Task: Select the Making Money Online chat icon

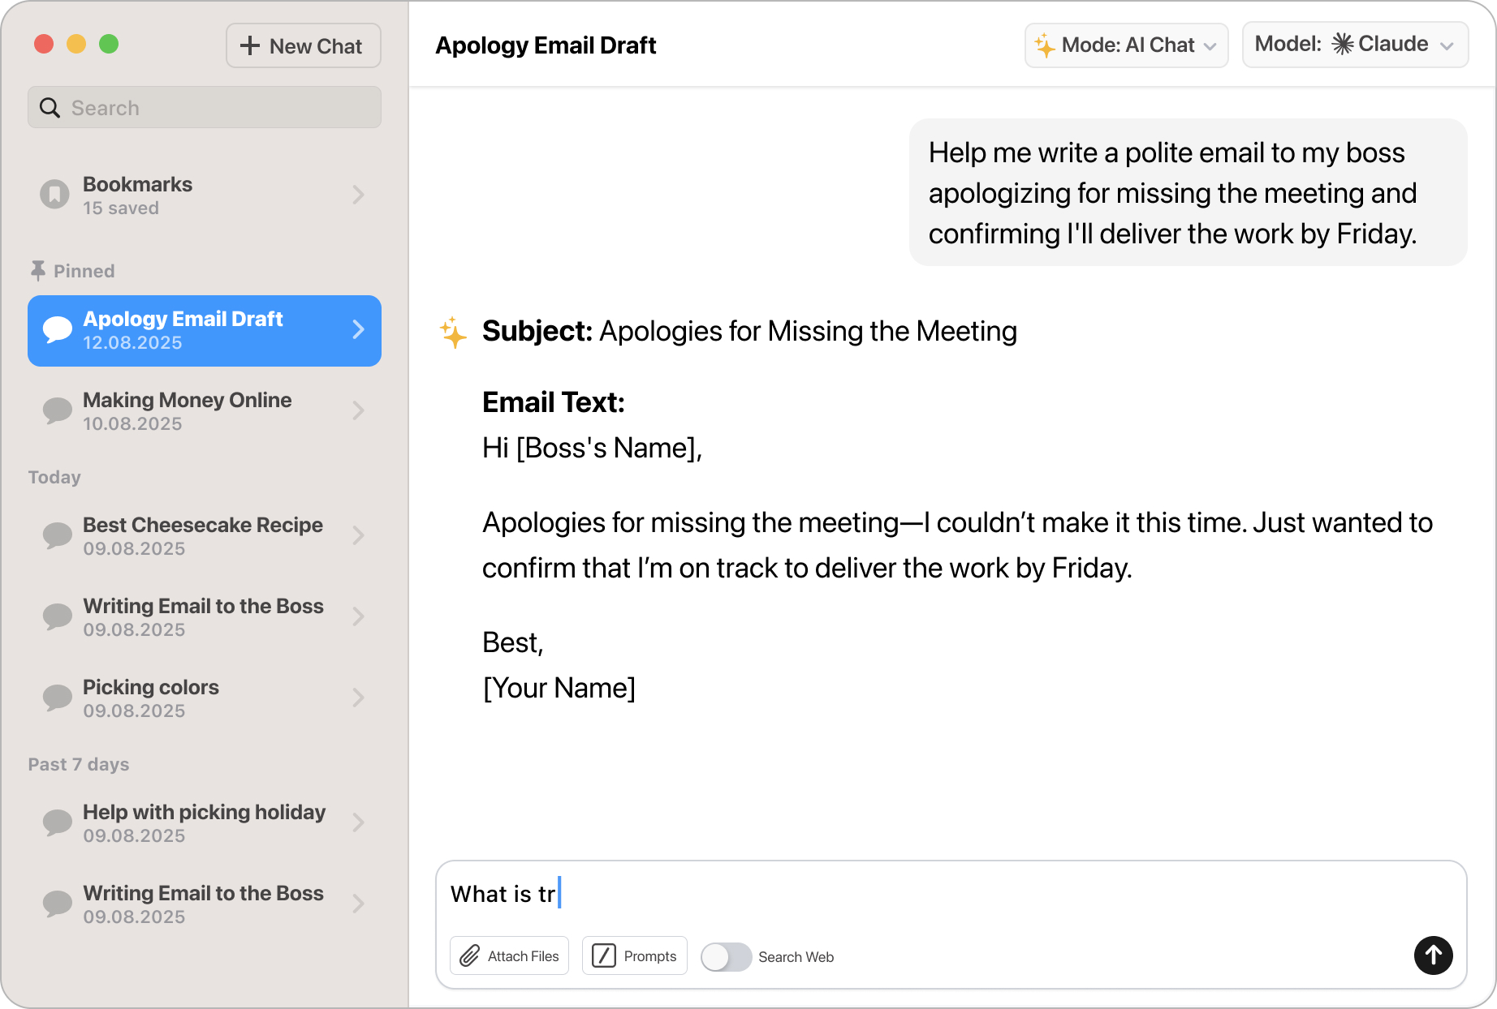Action: [x=58, y=411]
